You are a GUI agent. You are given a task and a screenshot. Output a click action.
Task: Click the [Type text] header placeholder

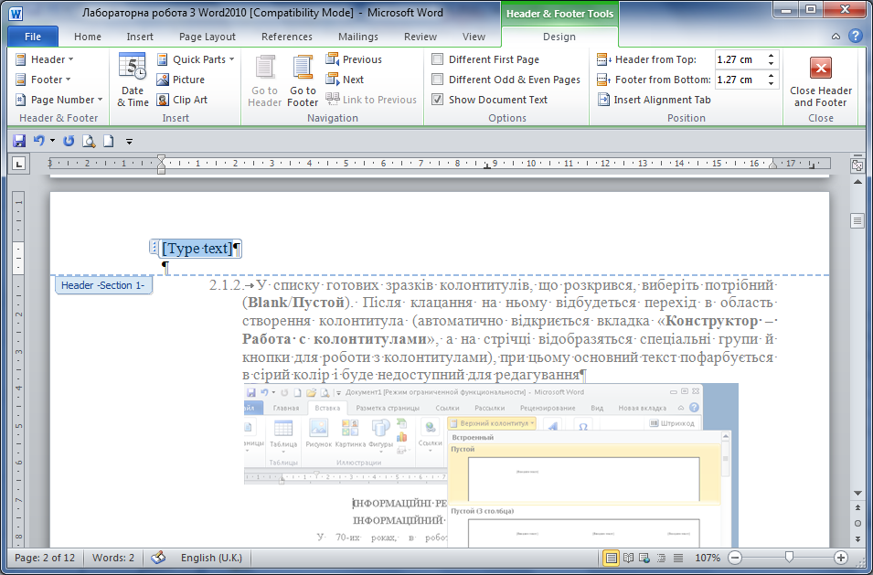coord(197,249)
